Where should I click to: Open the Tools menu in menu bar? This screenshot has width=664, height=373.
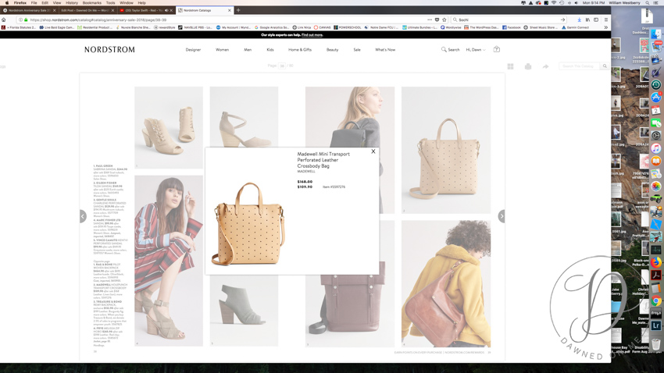110,2
